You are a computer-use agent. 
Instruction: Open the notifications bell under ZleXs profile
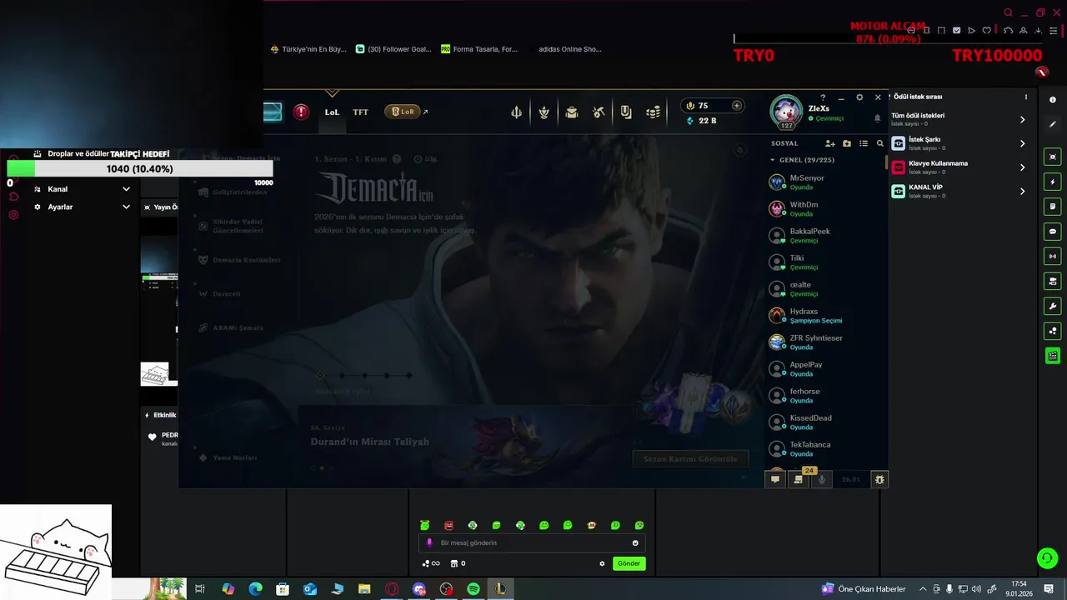click(x=877, y=118)
